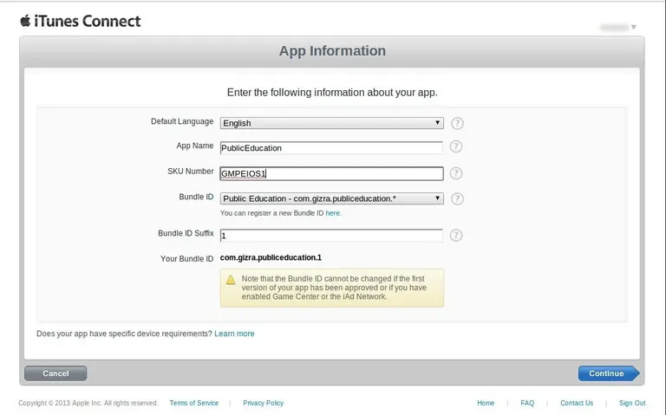Go to the FAQ footer link
Viewport: 666px width, 415px height.
click(527, 403)
